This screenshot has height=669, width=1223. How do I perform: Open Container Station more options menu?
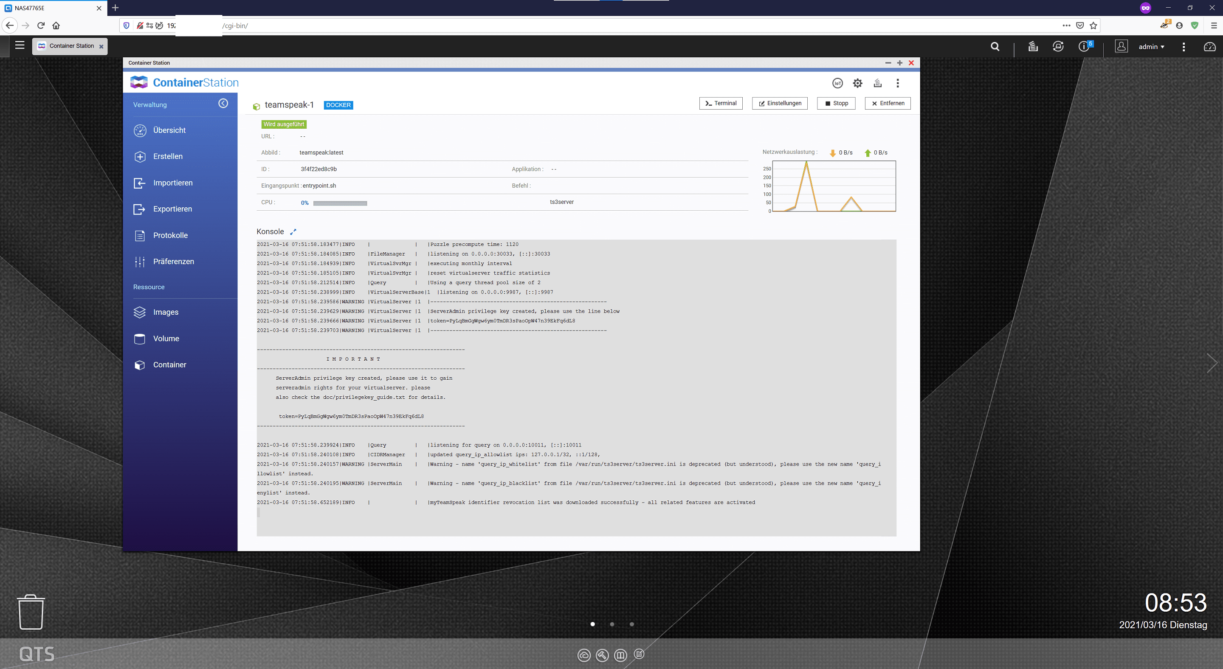tap(897, 83)
